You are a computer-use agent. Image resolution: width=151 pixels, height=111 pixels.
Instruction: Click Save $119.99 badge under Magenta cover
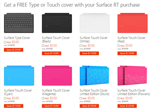point(52,106)
